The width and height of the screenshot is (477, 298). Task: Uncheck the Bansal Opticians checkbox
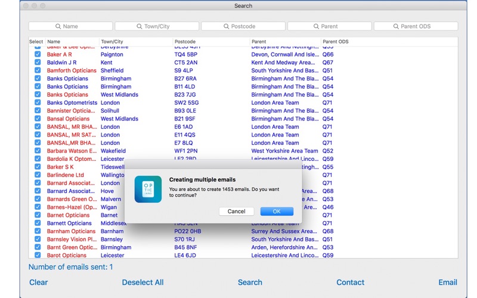pyautogui.click(x=38, y=118)
